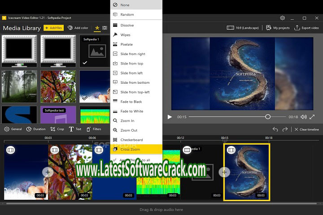Open transition icon on third timeline clip

pos(99,150)
